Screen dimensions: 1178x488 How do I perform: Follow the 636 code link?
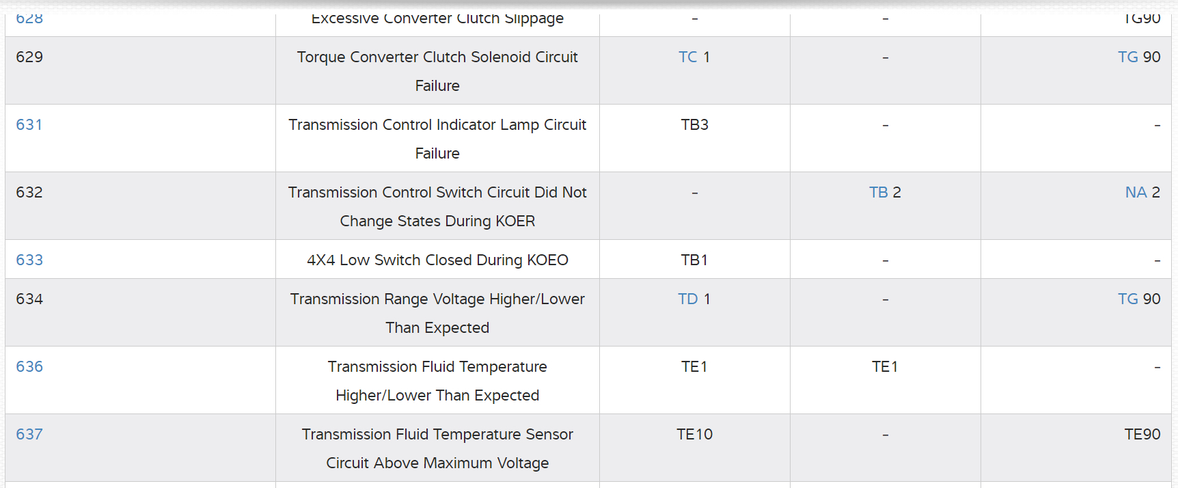[29, 366]
